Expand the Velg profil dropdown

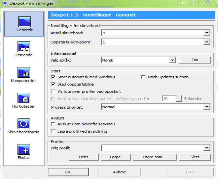[x=207, y=148]
